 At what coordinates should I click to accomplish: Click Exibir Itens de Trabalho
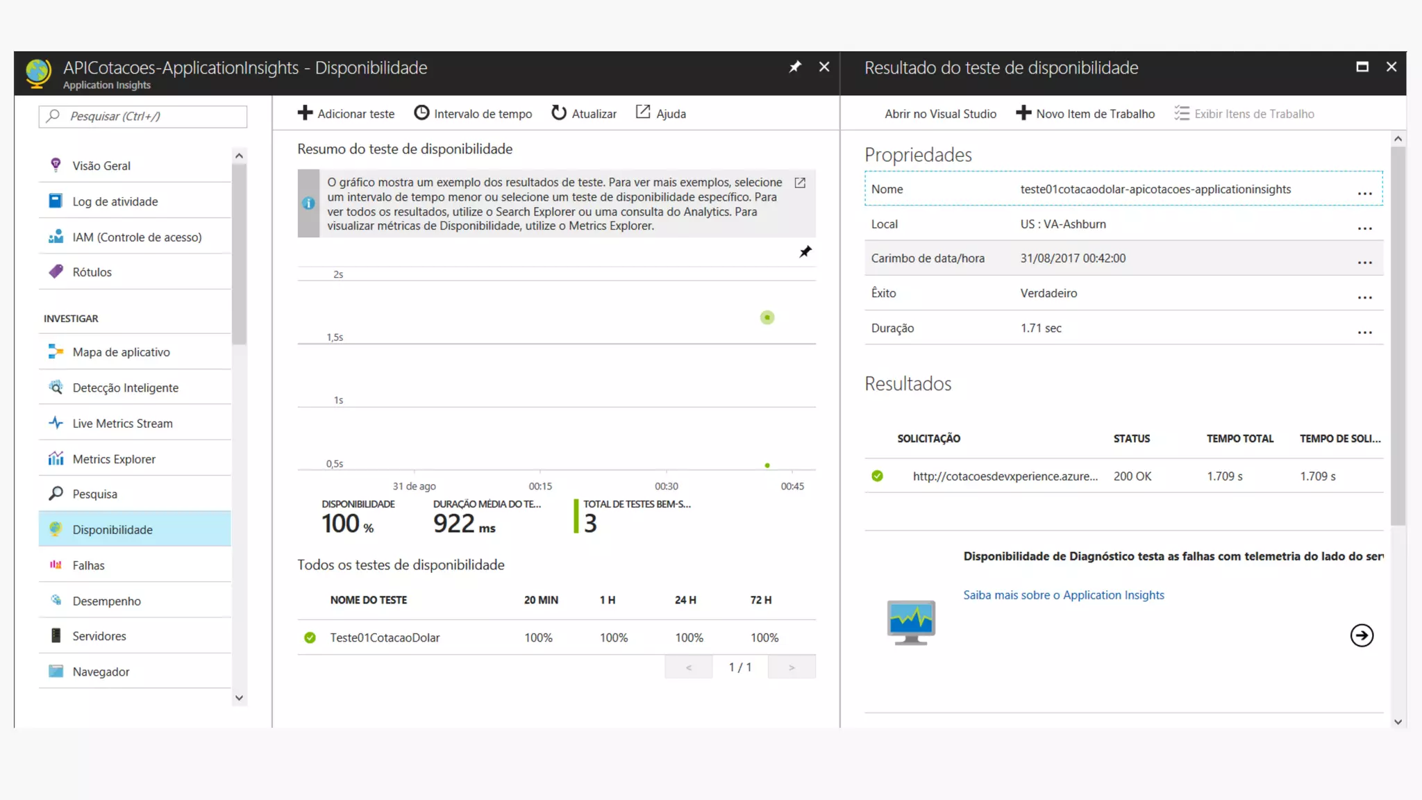click(x=1244, y=114)
